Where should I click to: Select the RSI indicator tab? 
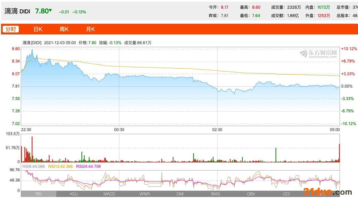[39, 194]
